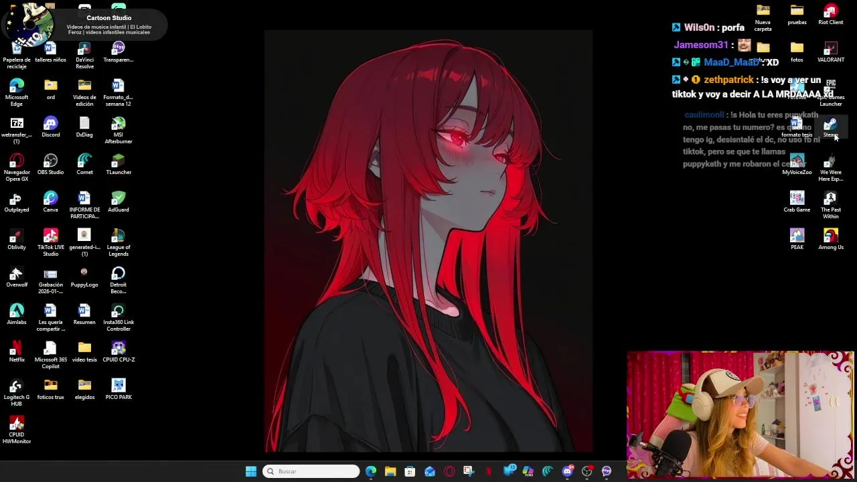Open the INFORME DE PARTICIPA document
This screenshot has width=857, height=482.
pyautogui.click(x=84, y=205)
